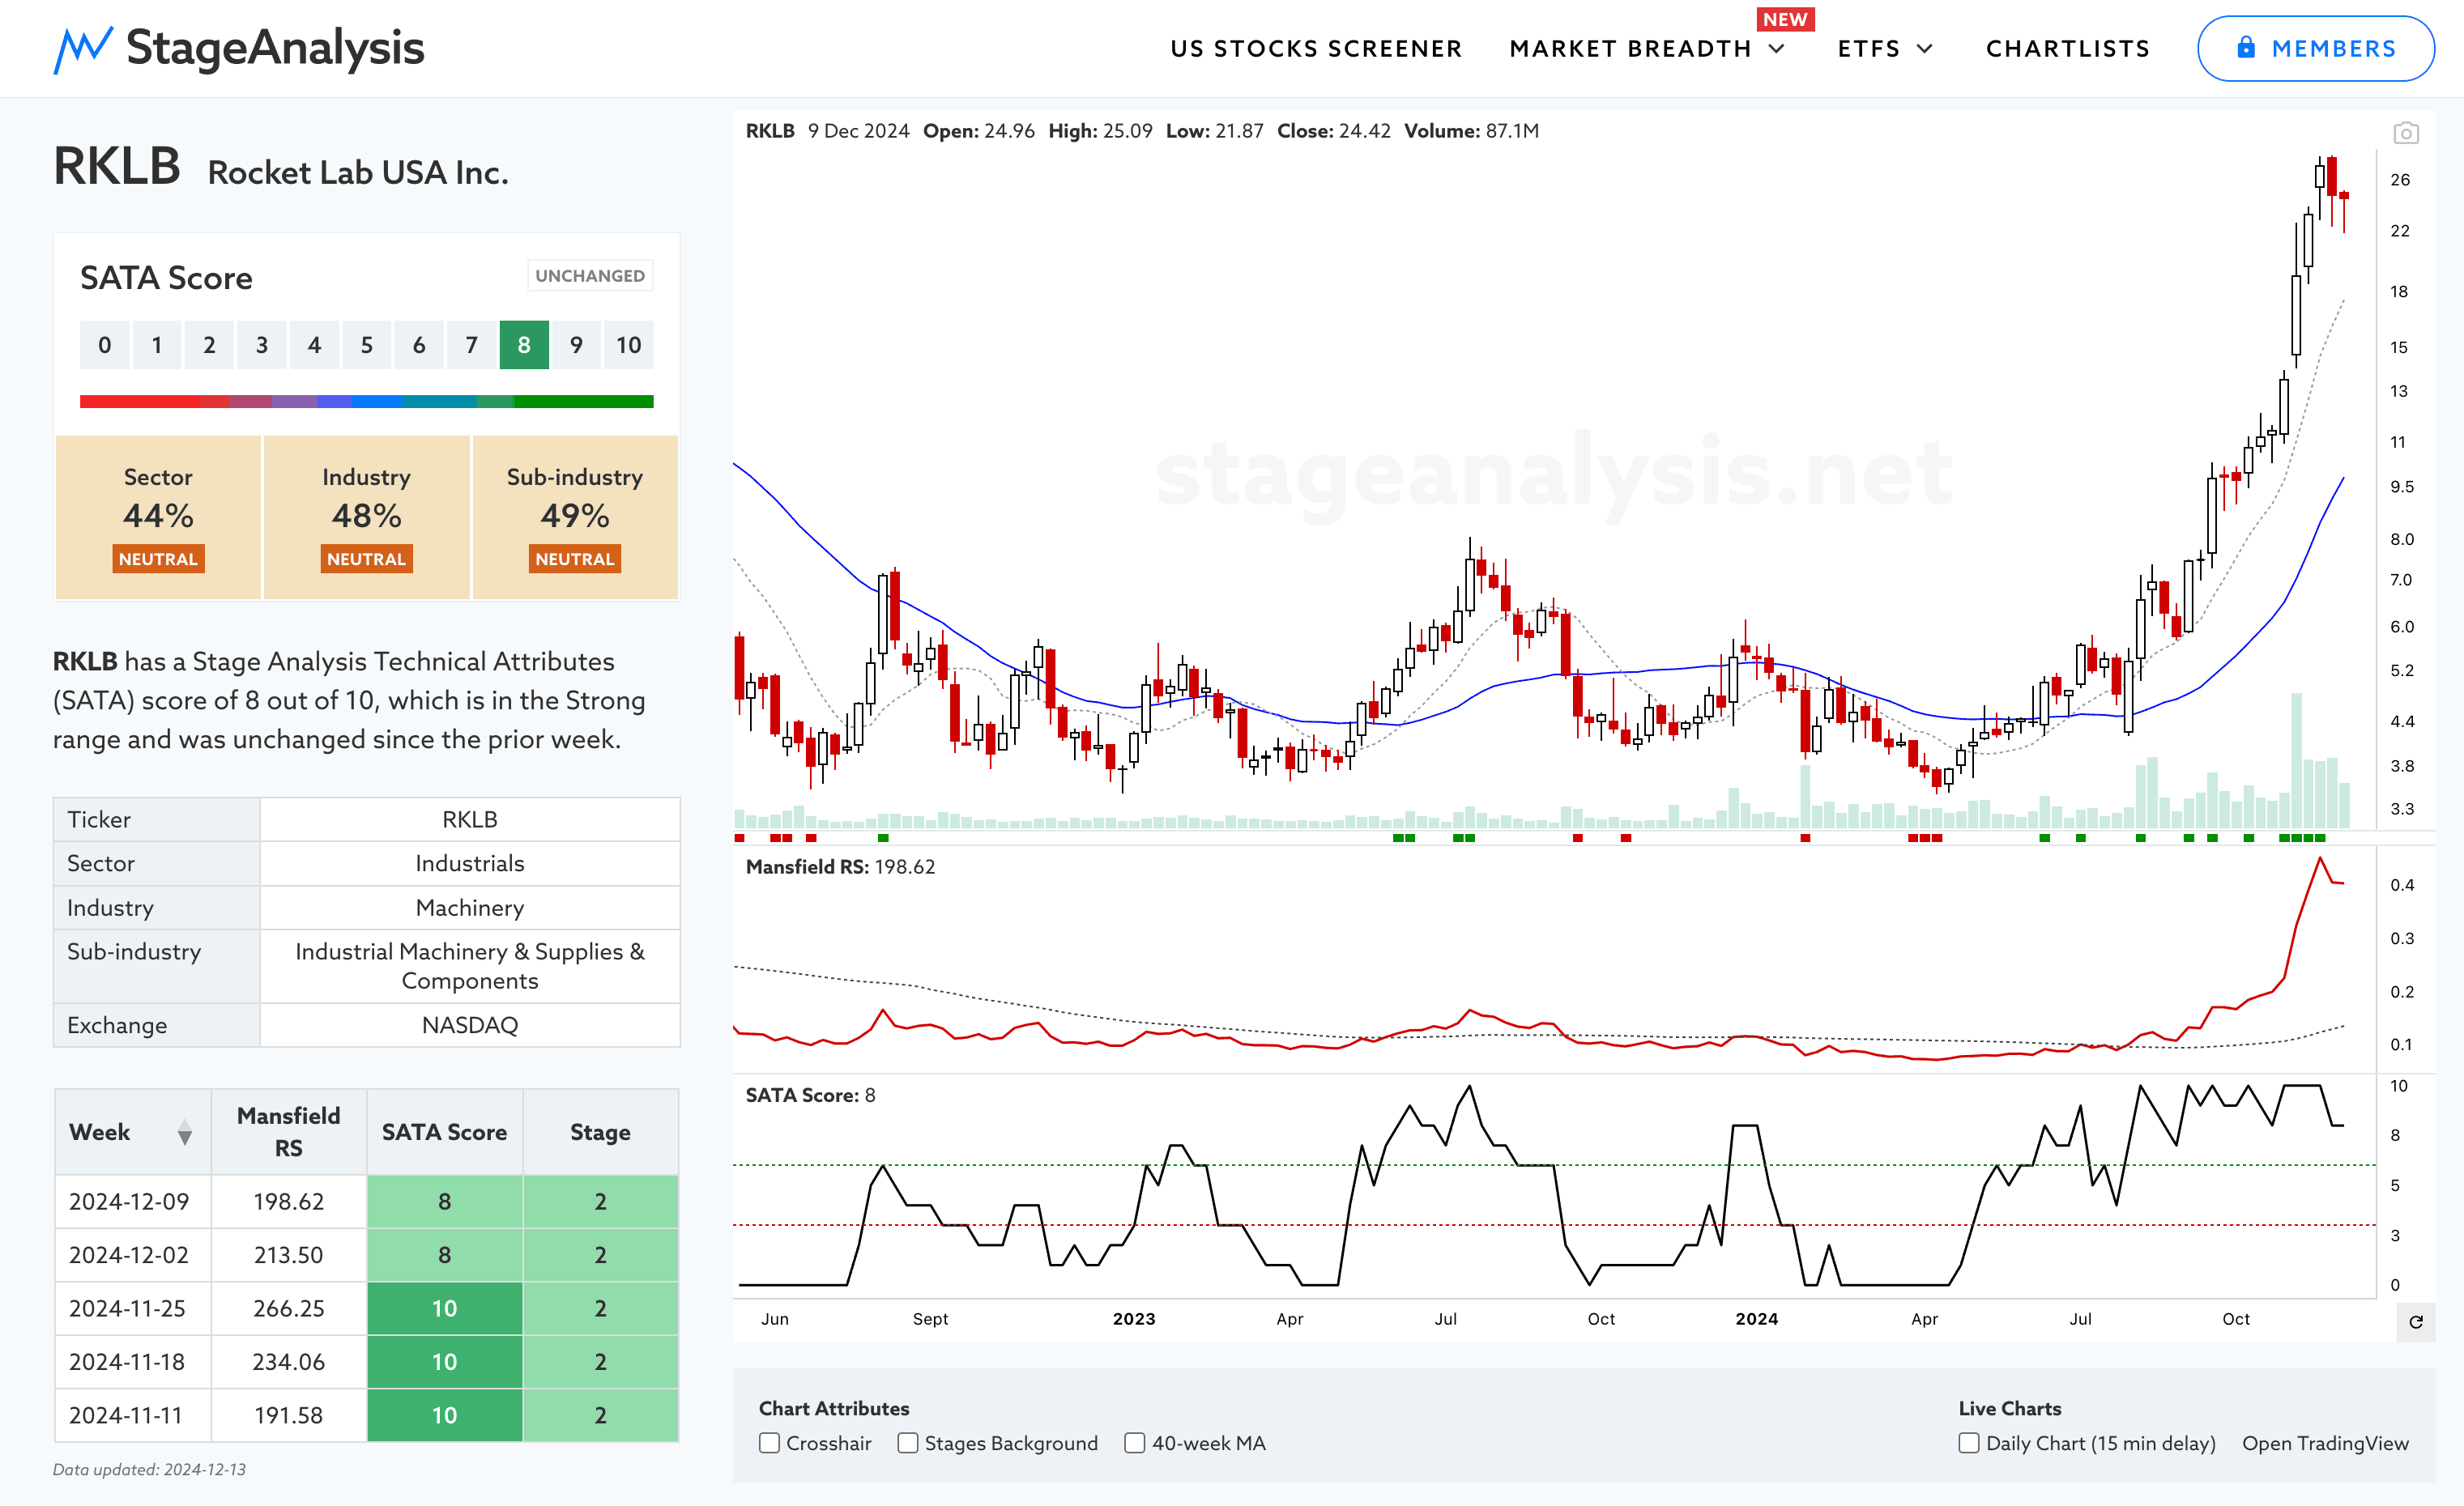
Task: Click the Mansfield RS column header
Action: (288, 1132)
